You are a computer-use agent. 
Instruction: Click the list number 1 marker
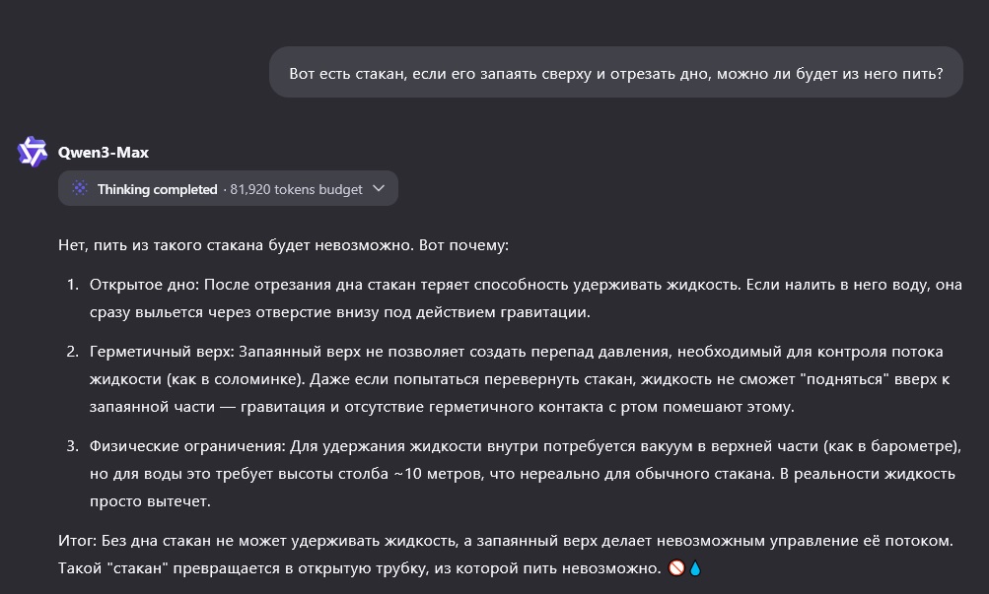72,285
